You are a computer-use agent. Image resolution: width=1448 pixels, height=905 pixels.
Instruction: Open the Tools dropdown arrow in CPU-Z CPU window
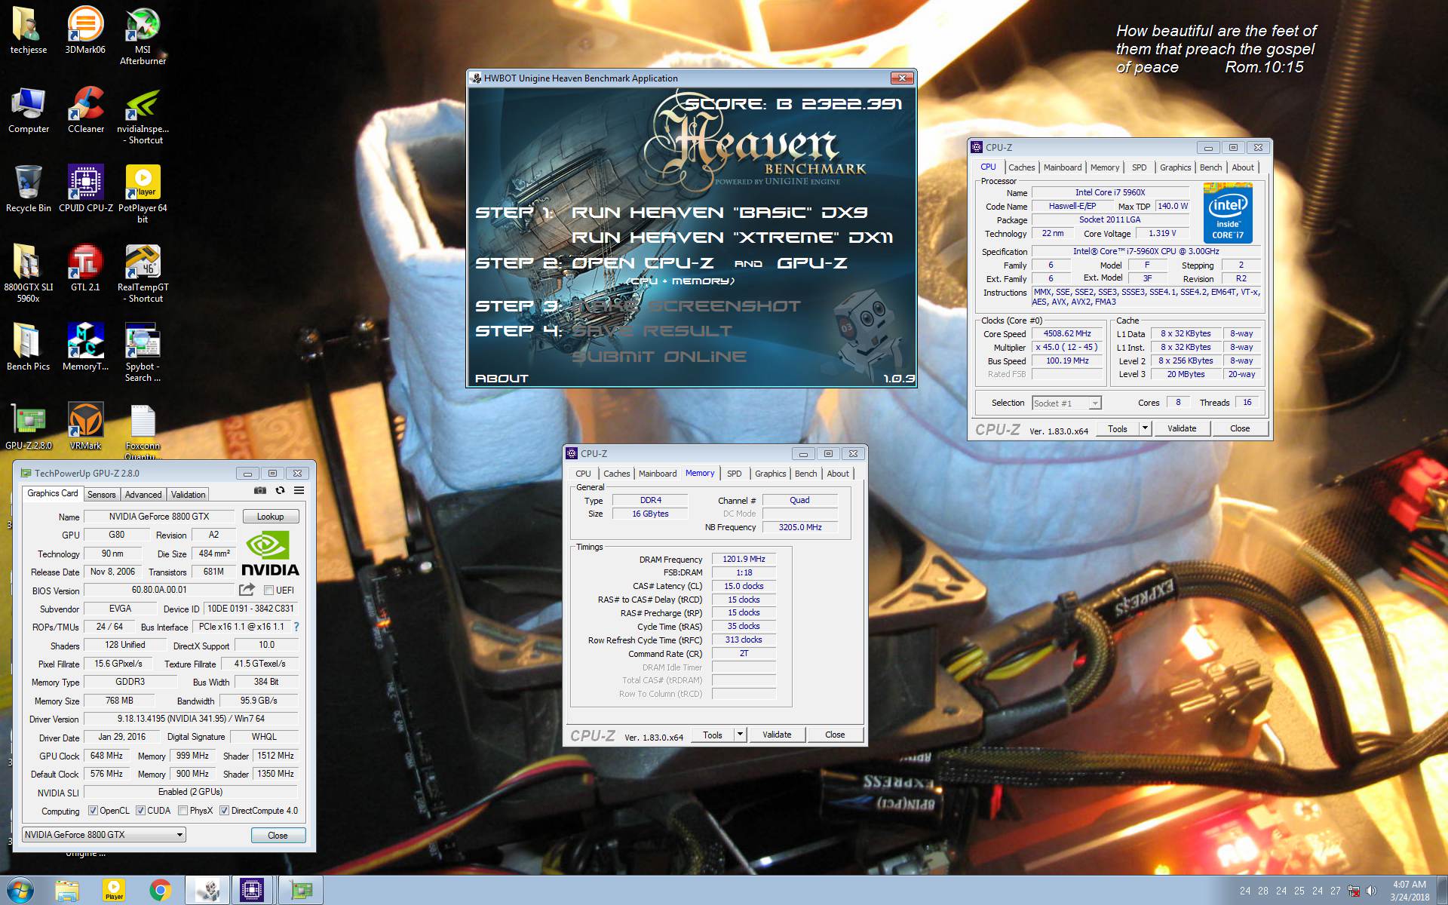tap(1144, 428)
